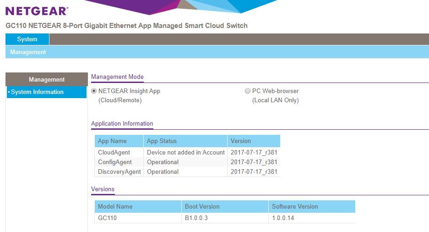Click the Model Name column header
Image resolution: width=429 pixels, height=232 pixels.
(x=138, y=206)
